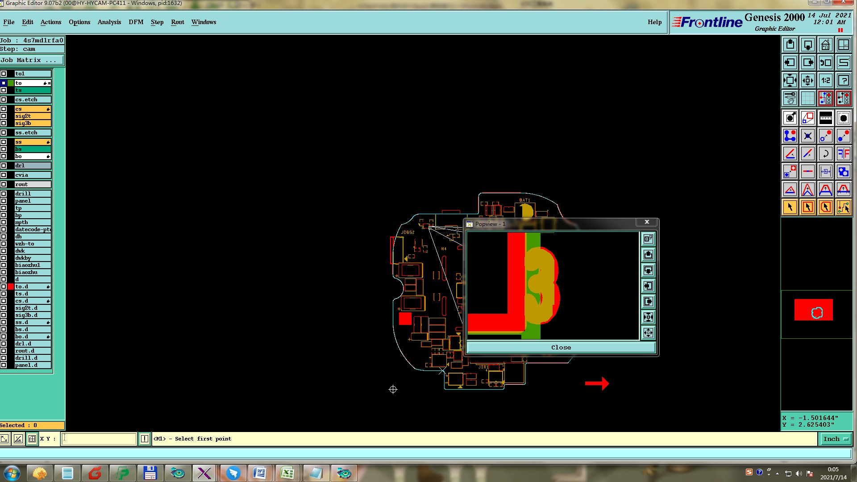The width and height of the screenshot is (857, 482).
Task: Select the sig3b.d layer name
Action: coord(33,315)
